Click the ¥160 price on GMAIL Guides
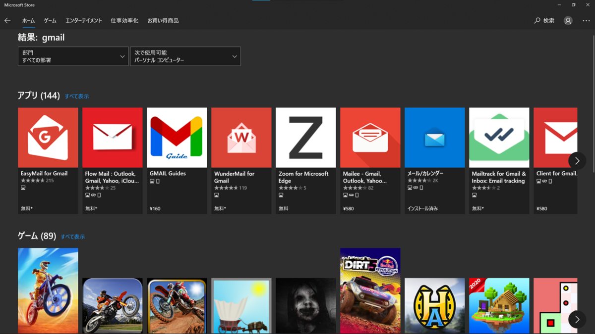This screenshot has height=334, width=595. 155,209
